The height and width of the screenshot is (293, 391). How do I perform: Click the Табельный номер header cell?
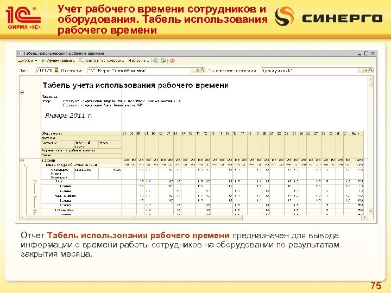tap(86, 144)
